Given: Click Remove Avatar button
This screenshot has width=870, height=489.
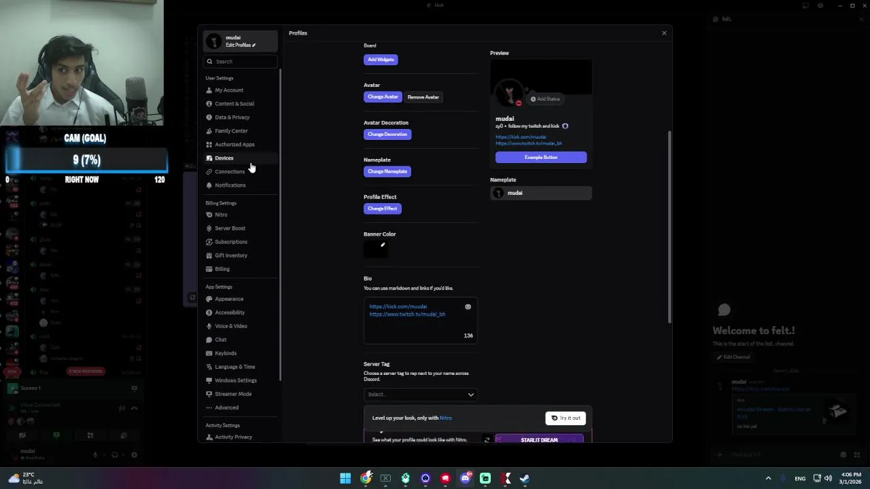Looking at the screenshot, I should (423, 97).
